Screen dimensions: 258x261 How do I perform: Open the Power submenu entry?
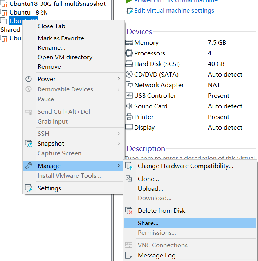click(73, 79)
